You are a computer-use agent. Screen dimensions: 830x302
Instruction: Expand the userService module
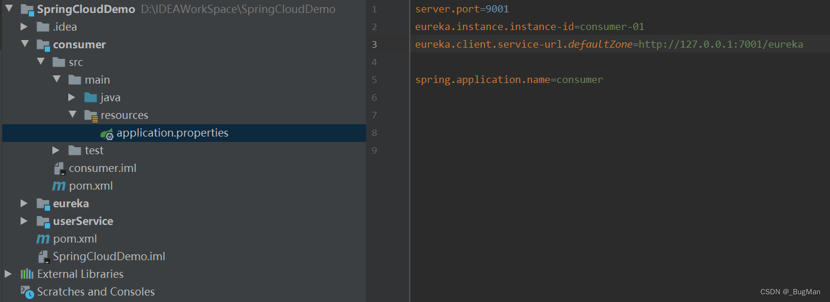(24, 221)
